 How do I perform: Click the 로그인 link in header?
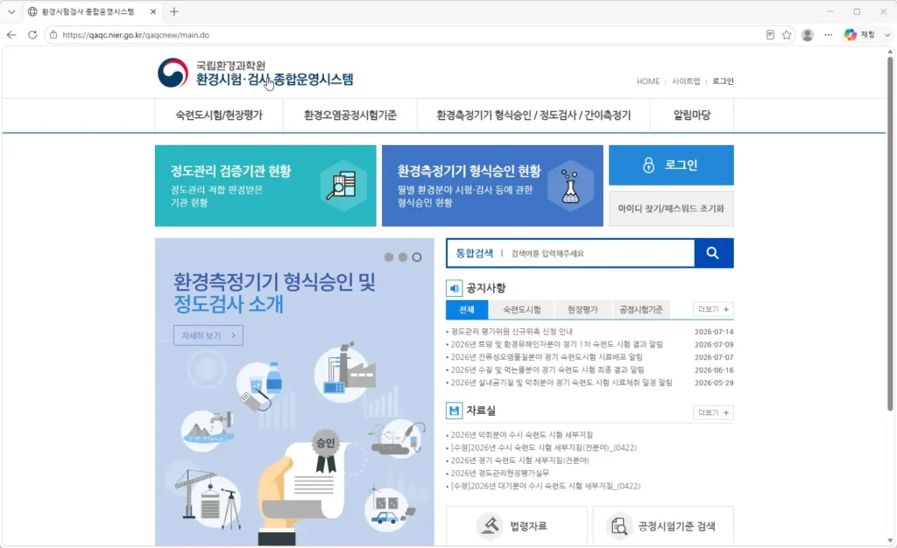click(x=723, y=81)
